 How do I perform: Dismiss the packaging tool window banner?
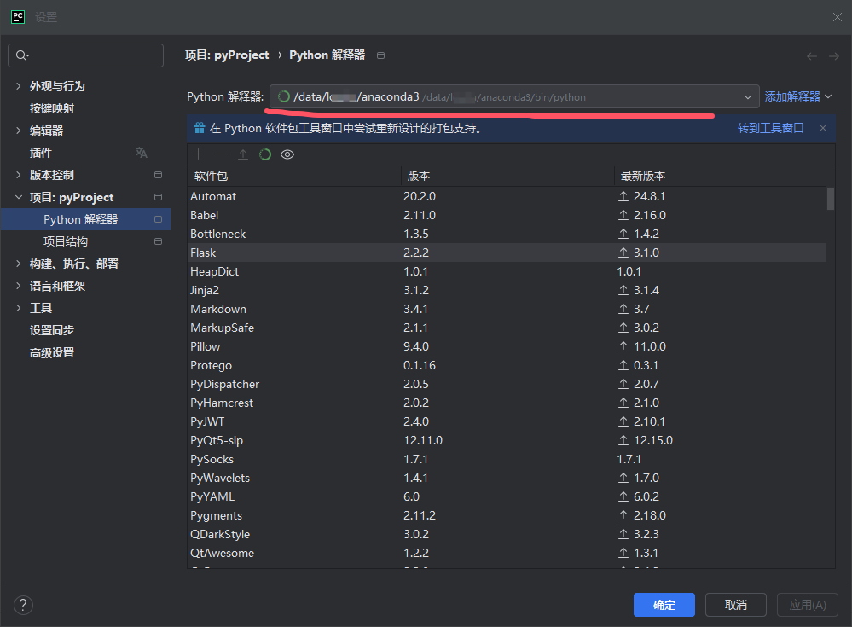(x=823, y=128)
